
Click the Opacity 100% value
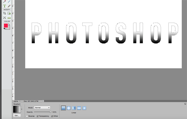point(54,112)
